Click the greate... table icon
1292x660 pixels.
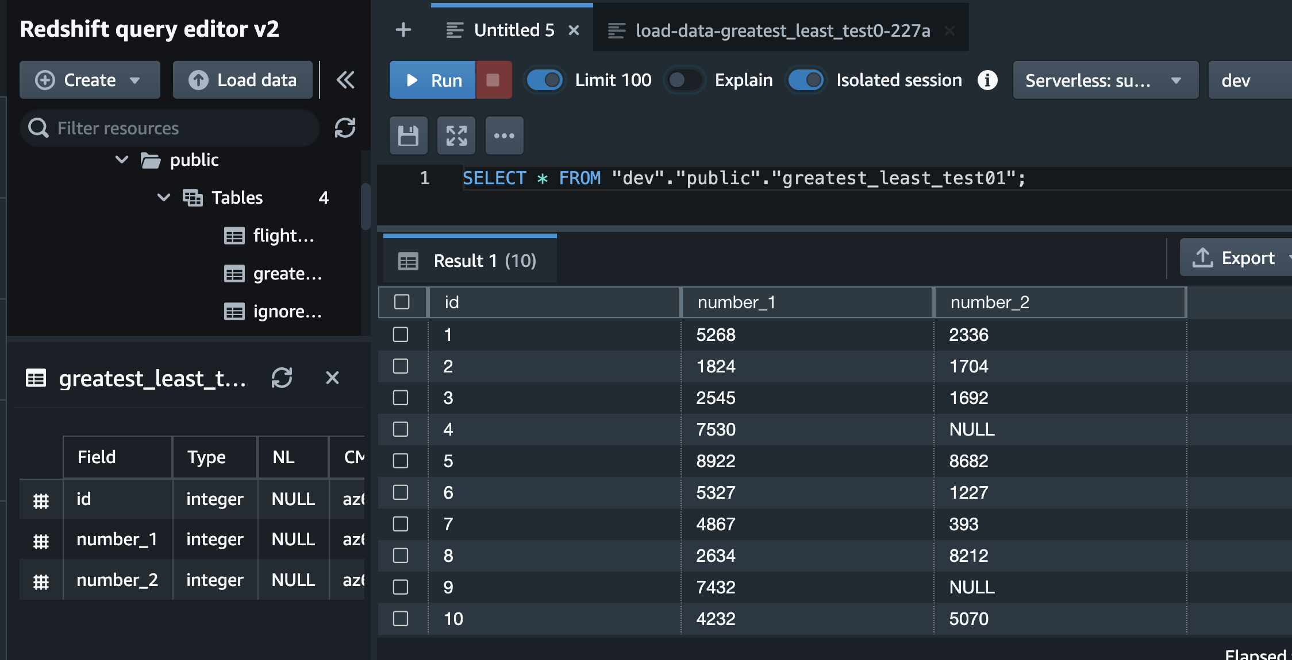[x=234, y=274]
